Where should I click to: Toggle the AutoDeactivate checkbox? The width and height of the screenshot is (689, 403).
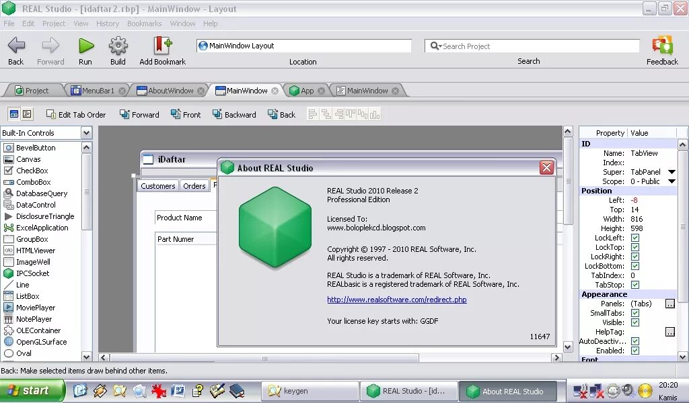coord(635,341)
